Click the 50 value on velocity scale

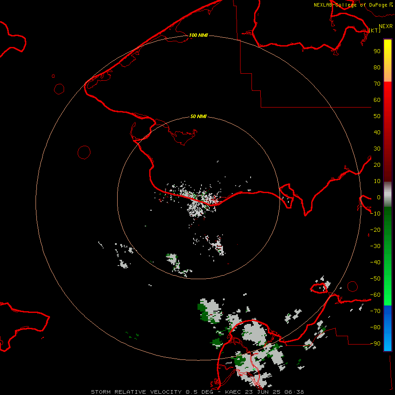[x=377, y=116]
